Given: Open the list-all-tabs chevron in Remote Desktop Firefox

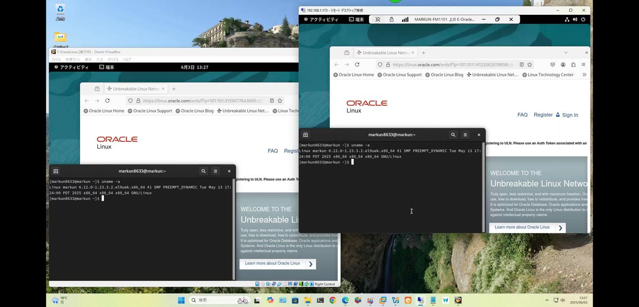Looking at the screenshot, I should pos(566,53).
